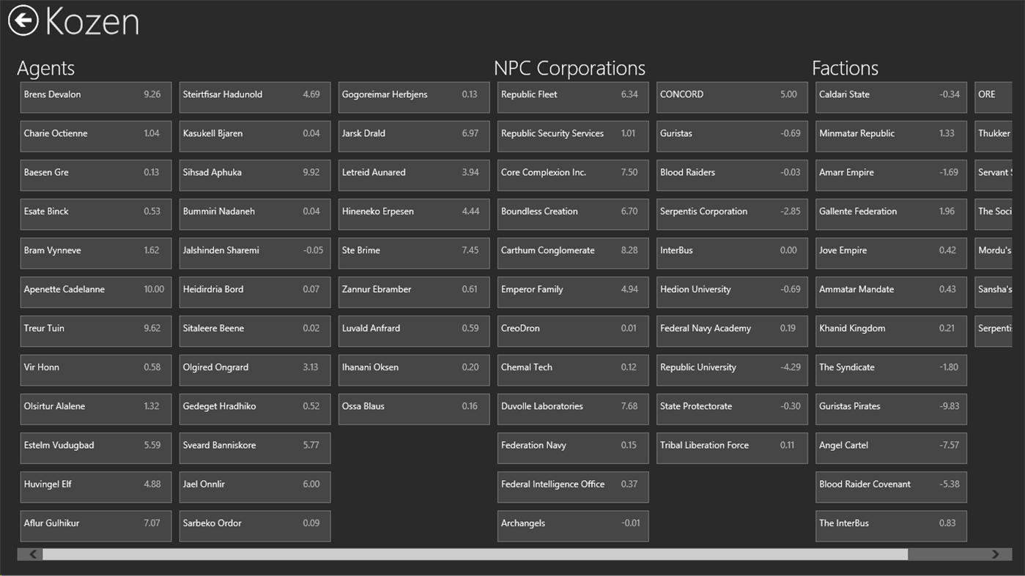Open Gallente Federation faction tile

click(x=891, y=214)
